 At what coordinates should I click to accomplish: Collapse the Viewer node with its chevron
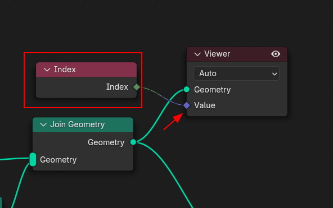pos(197,54)
